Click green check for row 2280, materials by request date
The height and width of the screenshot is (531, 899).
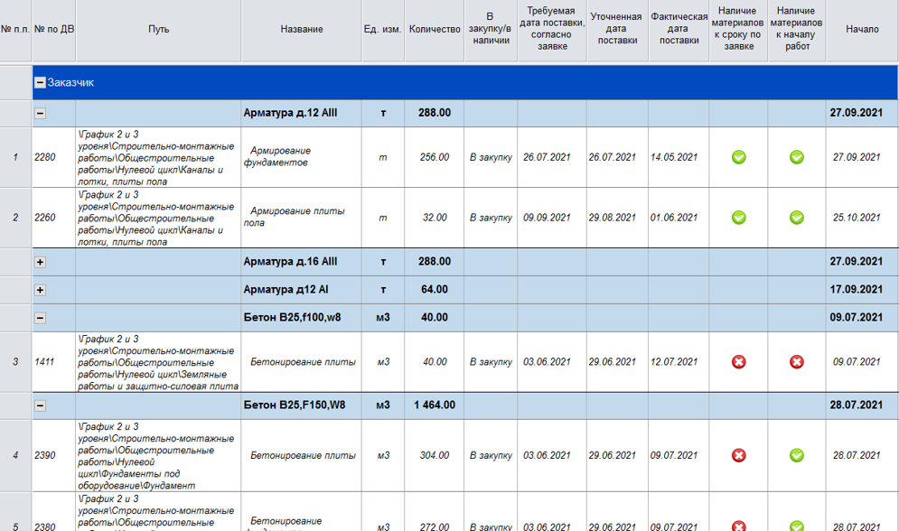pyautogui.click(x=738, y=157)
